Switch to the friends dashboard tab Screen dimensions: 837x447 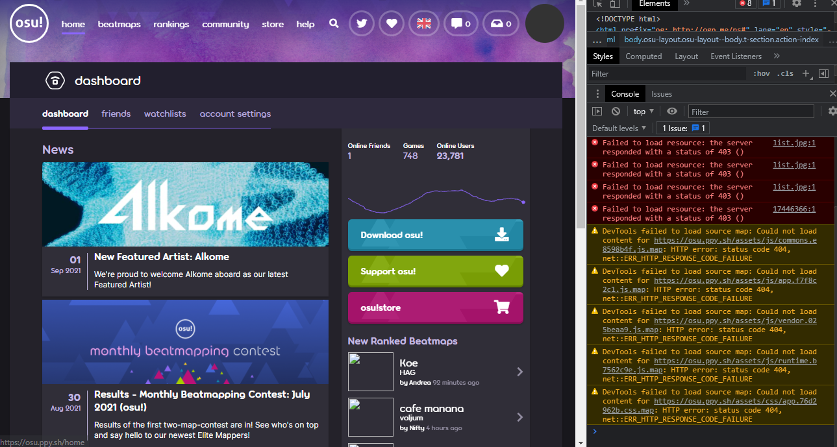(116, 114)
